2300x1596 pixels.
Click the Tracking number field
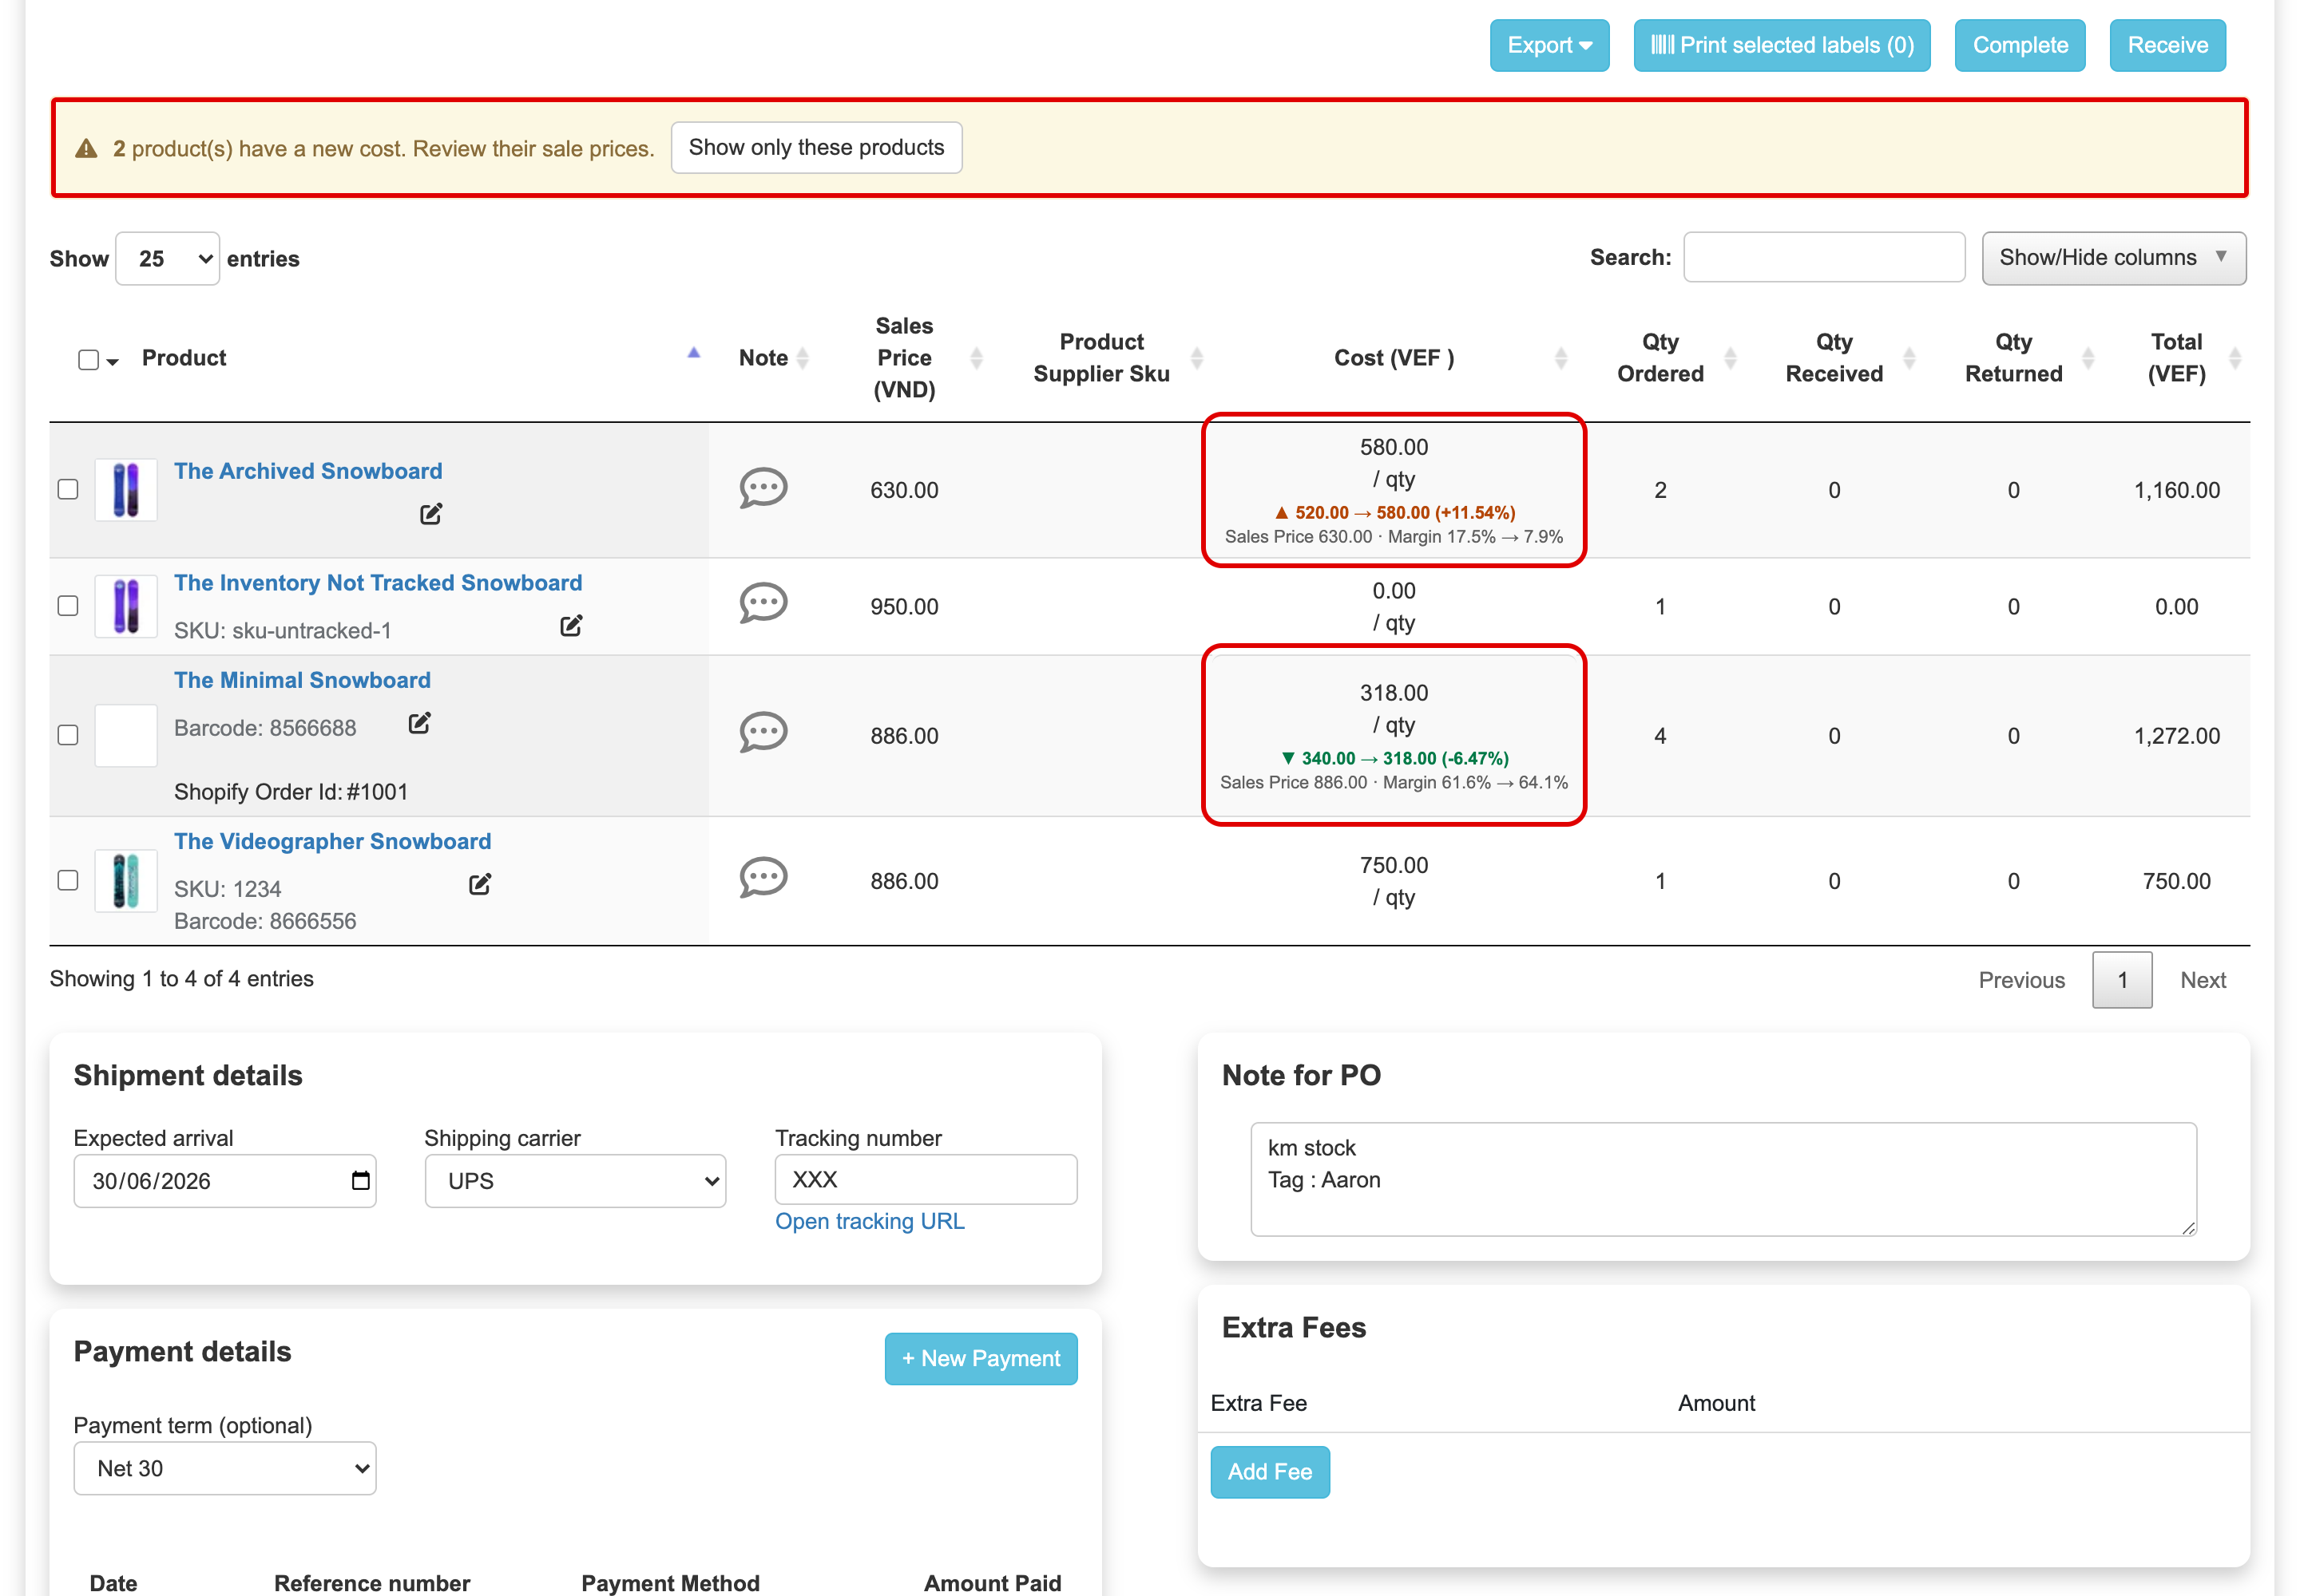click(926, 1180)
